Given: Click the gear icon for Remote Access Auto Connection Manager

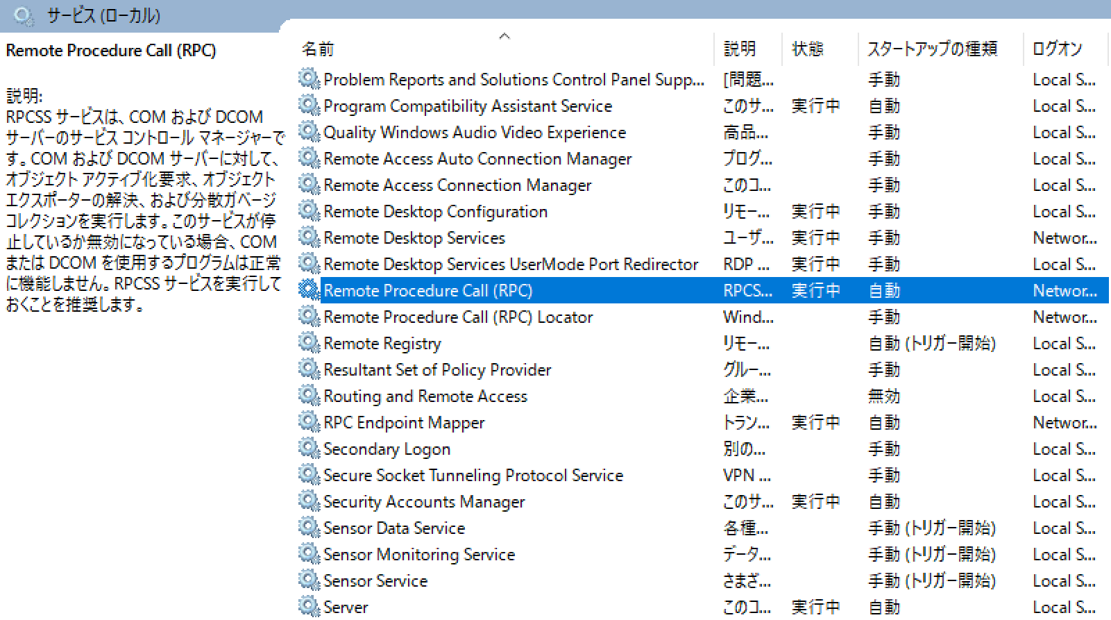Looking at the screenshot, I should (x=309, y=158).
